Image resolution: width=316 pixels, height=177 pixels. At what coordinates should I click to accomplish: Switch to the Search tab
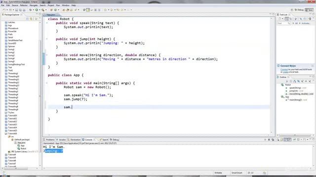pyautogui.click(x=104, y=140)
